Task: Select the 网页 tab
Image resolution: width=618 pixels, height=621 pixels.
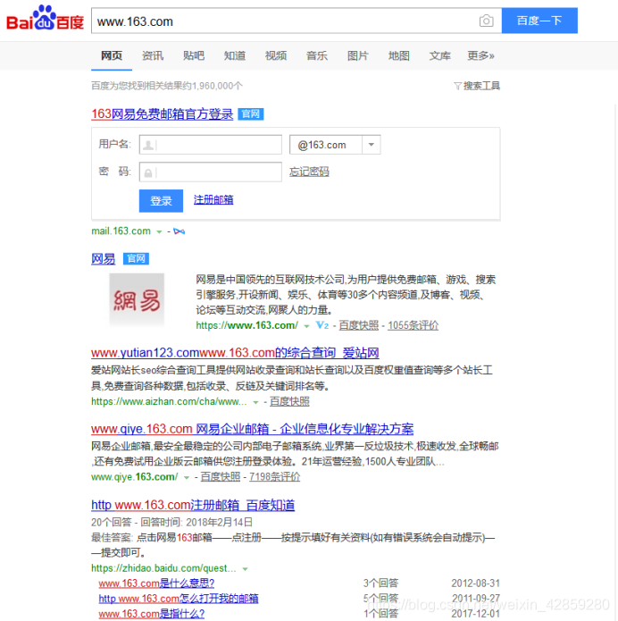Action: 112,55
